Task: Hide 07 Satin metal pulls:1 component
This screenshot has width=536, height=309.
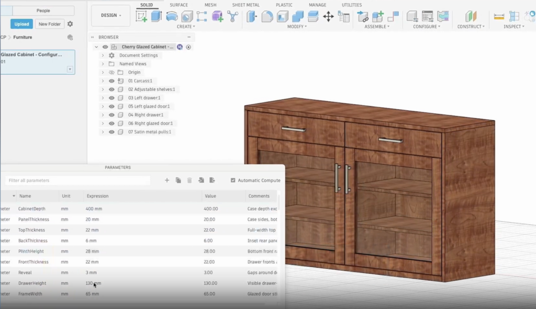Action: [111, 132]
